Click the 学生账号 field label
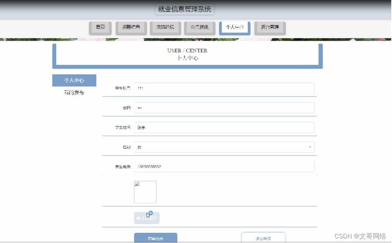Viewport: 392px width, 243px height. click(x=123, y=88)
